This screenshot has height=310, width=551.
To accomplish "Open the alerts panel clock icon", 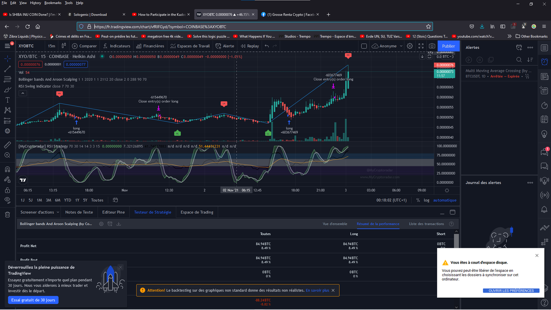I will tap(518, 47).
